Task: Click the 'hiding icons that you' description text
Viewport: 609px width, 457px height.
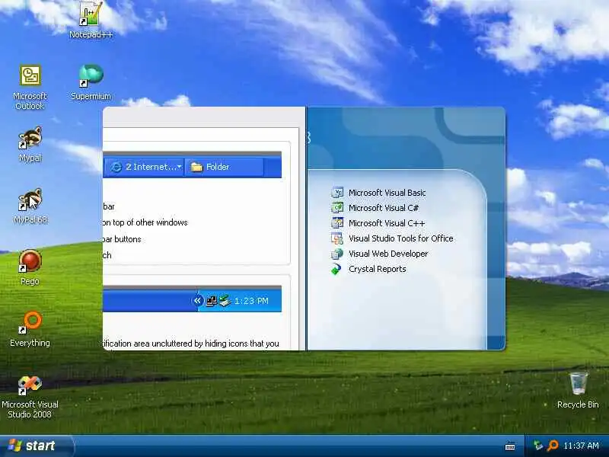Action: [242, 344]
